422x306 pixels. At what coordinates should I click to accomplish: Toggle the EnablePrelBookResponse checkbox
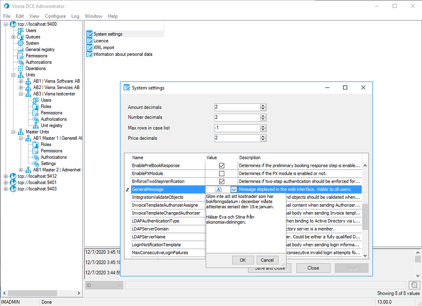coord(221,165)
